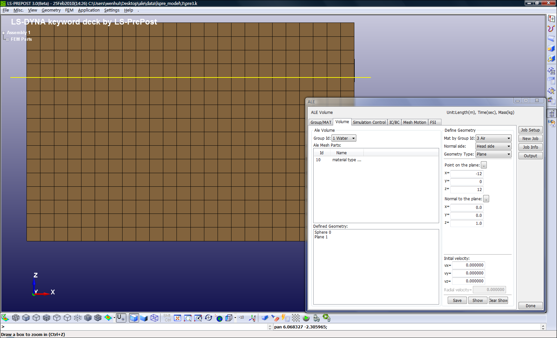557x338 pixels.
Task: Click the green play animation icon
Action: 306,318
